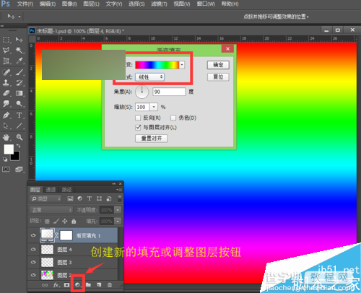Viewport: 361px width, 293px height.
Task: Switch to the 路径 tab
Action: point(66,190)
